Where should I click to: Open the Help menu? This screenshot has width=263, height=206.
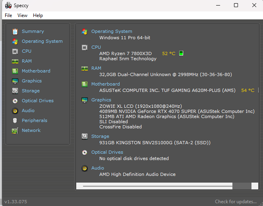(38, 15)
